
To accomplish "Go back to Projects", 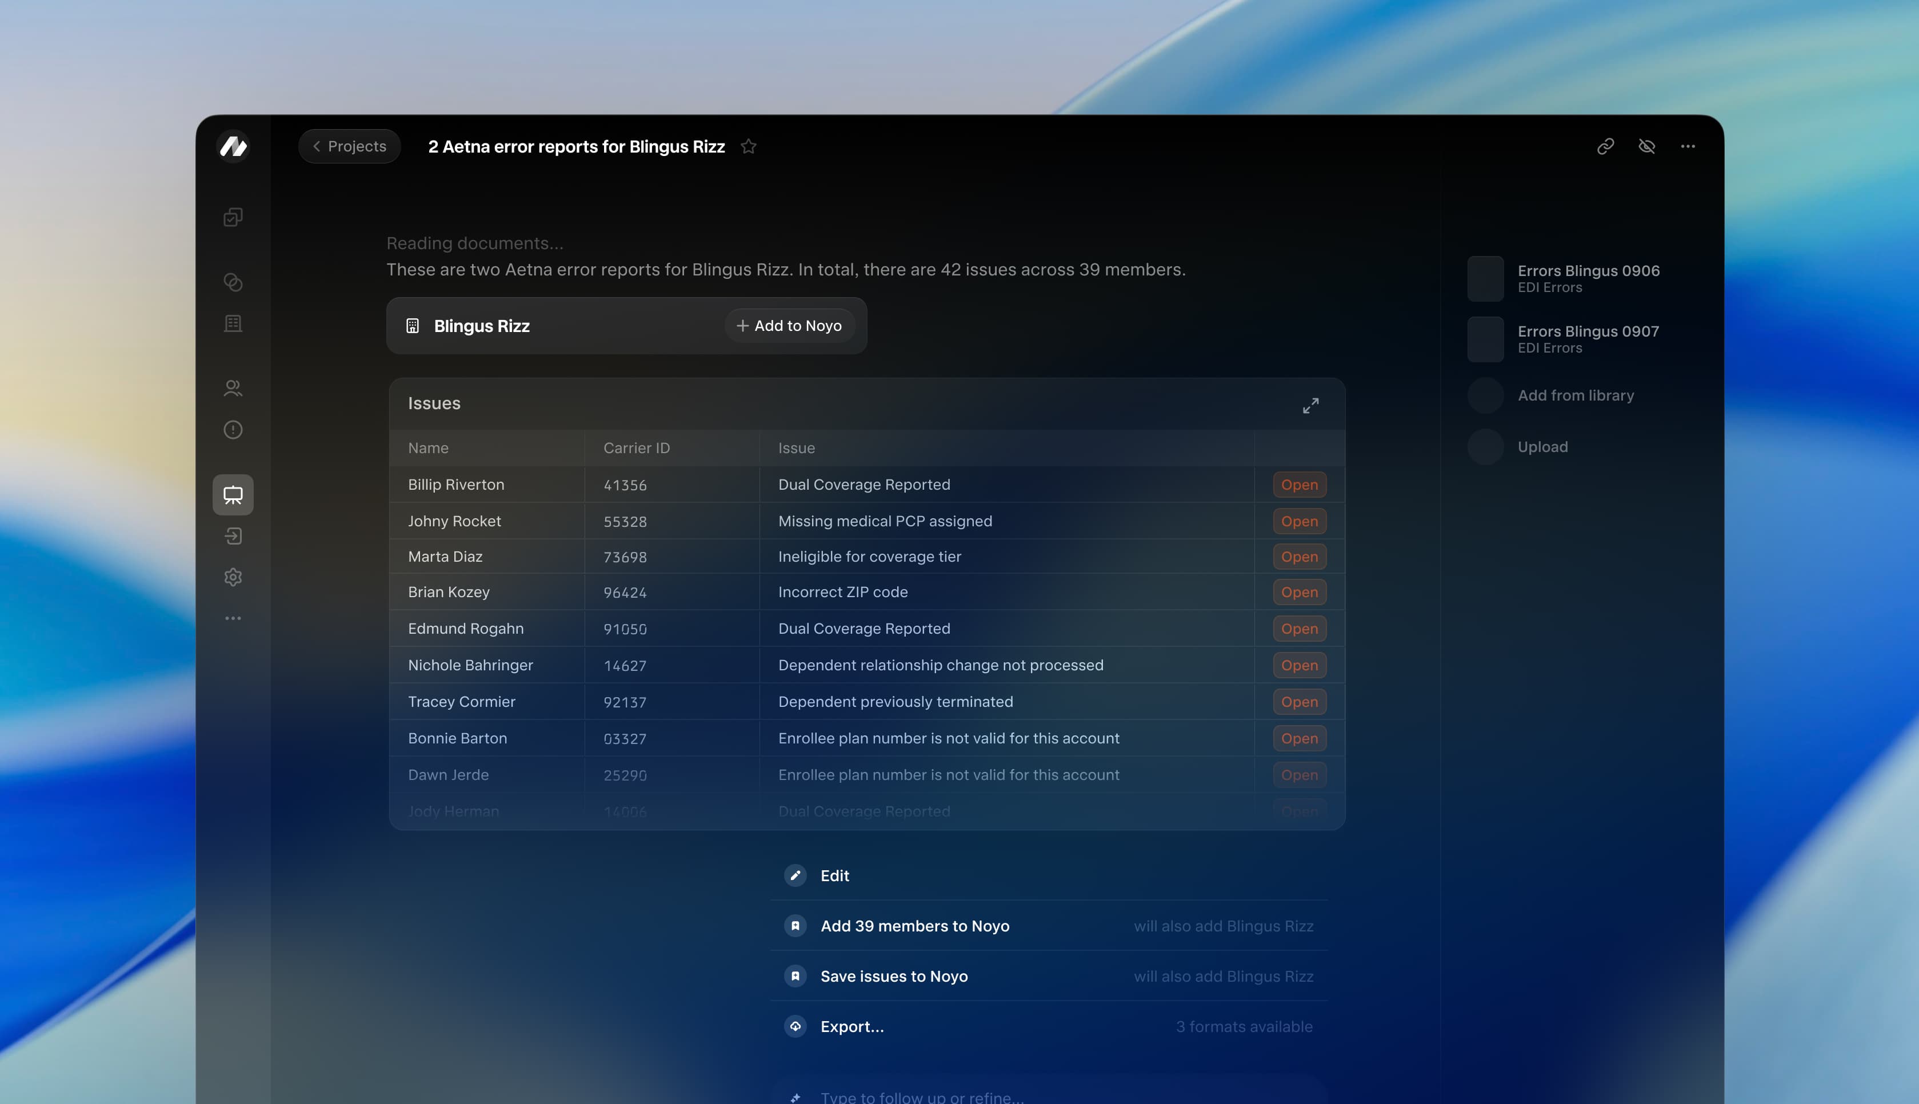I will (x=350, y=146).
